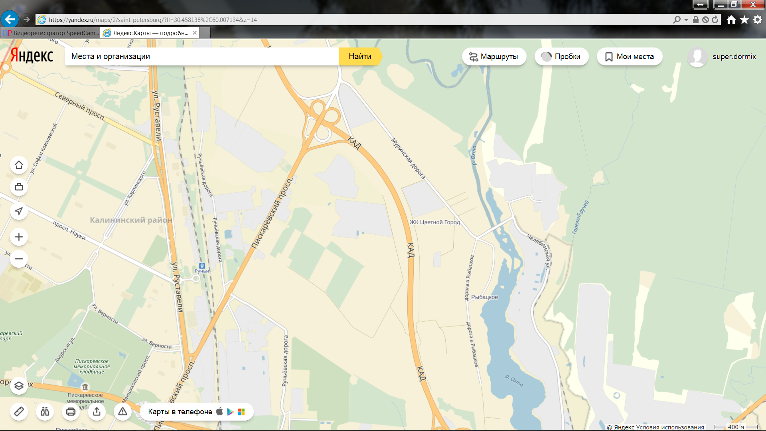Click the home location icon on map
766x431 pixels.
19,165
